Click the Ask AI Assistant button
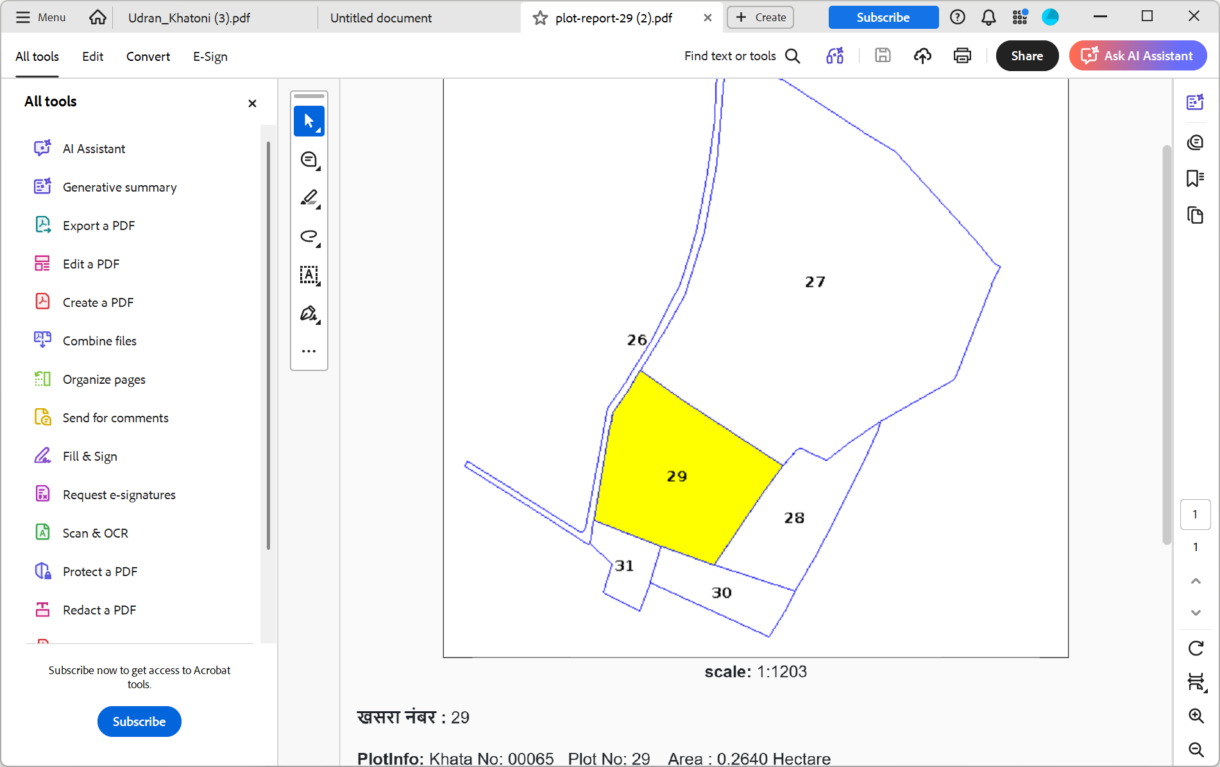 (1138, 56)
